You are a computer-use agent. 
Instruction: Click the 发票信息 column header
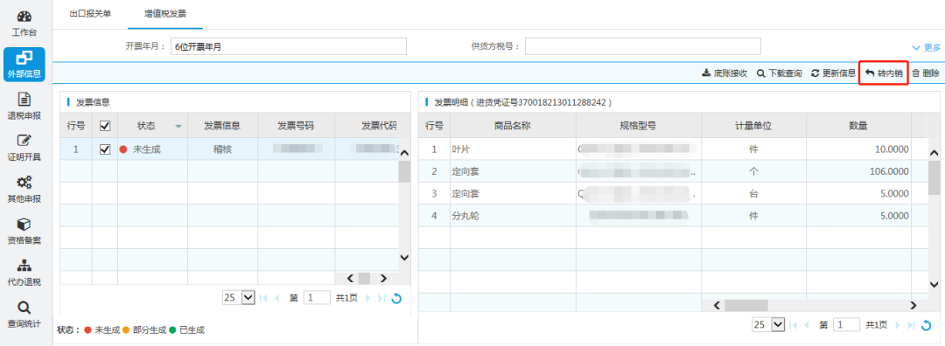(222, 126)
